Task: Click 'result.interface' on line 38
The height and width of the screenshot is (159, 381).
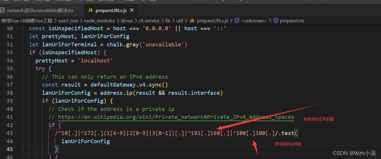Action: click(194, 93)
